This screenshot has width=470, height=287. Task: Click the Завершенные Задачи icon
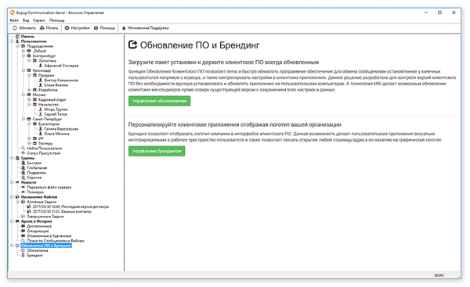23,217
